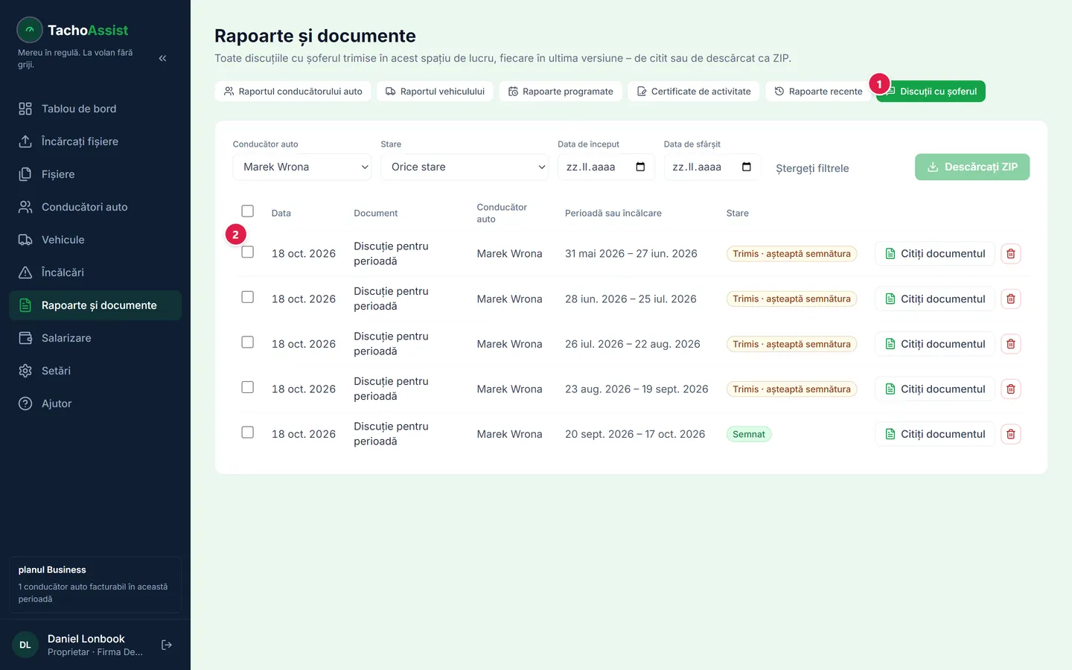Go to Încărcați fișiere in sidebar

tap(95, 141)
